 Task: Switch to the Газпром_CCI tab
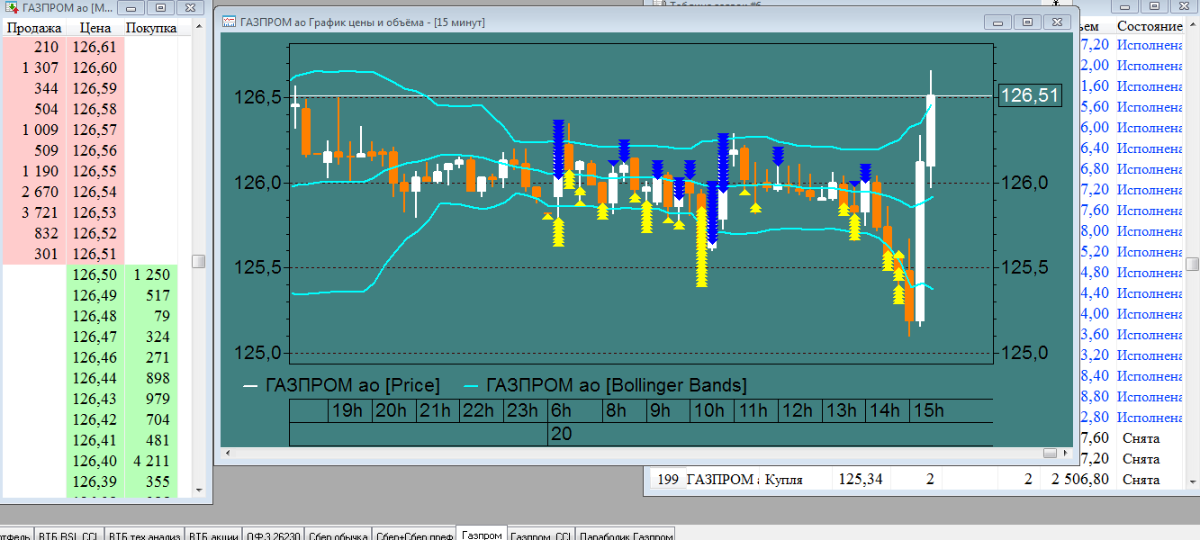540,535
